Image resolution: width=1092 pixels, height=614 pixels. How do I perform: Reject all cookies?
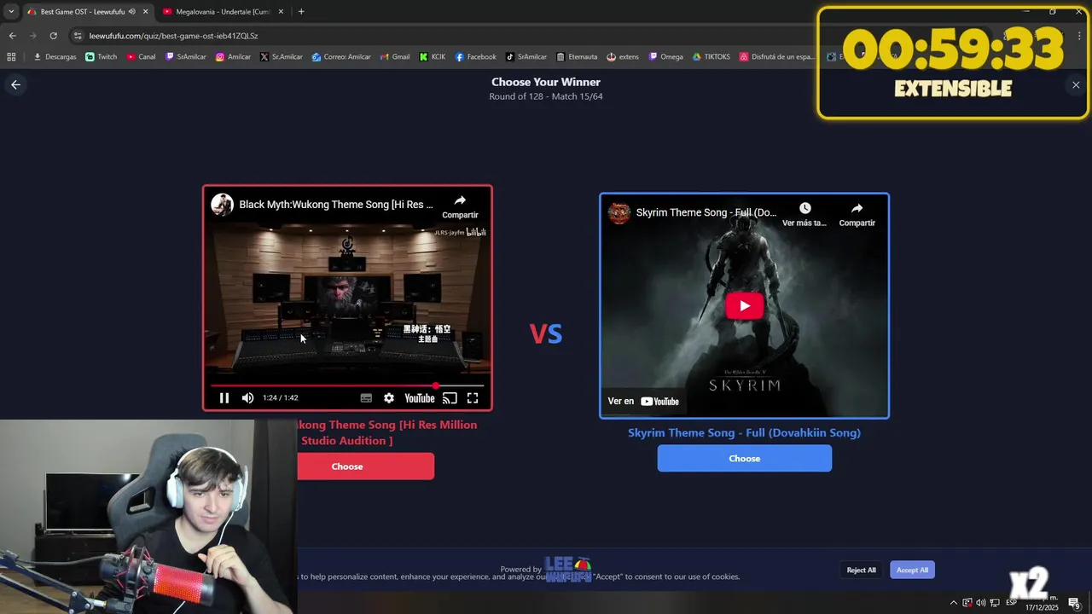click(861, 570)
